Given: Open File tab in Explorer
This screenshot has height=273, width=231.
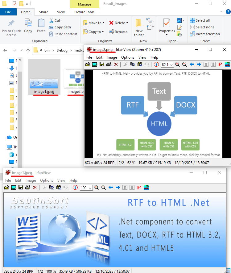Looking at the screenshot, I should point(8,12).
